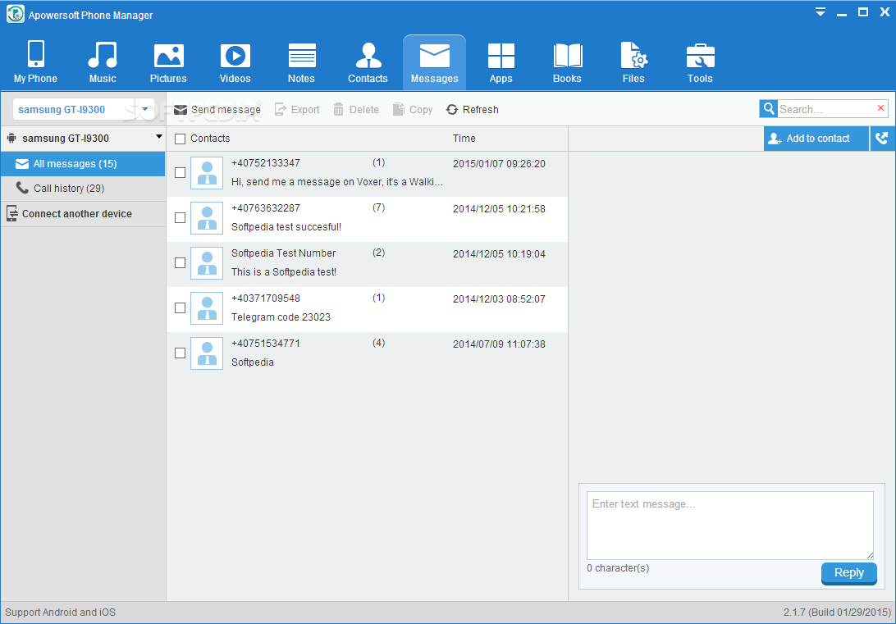Click the avatar of +40752133347
The image size is (896, 624).
206,173
